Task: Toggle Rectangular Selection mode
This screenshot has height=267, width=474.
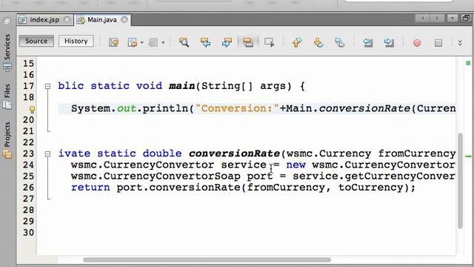Action: click(x=269, y=42)
